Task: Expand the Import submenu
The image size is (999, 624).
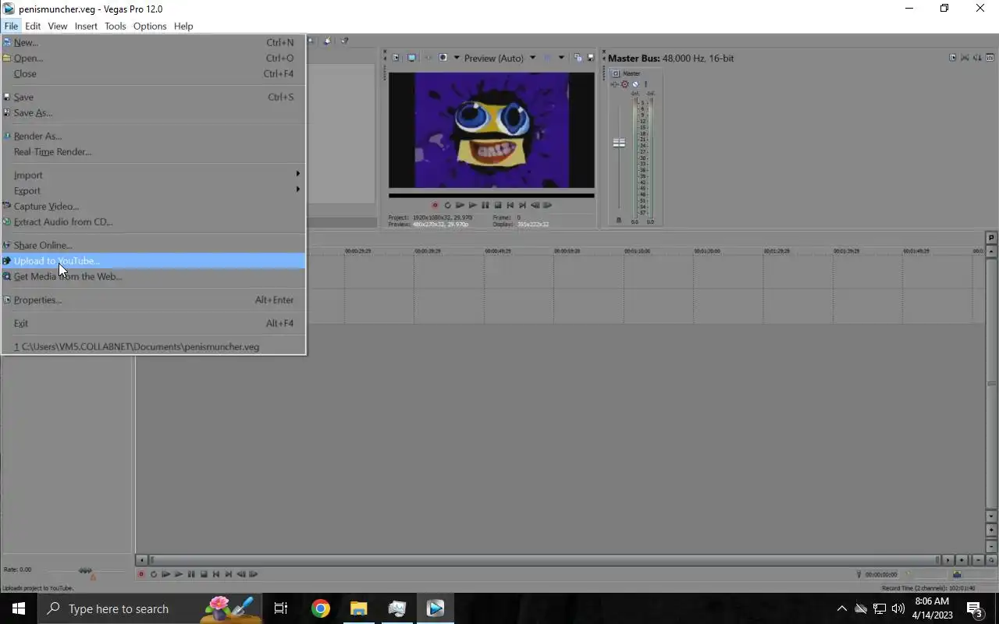Action: [153, 175]
